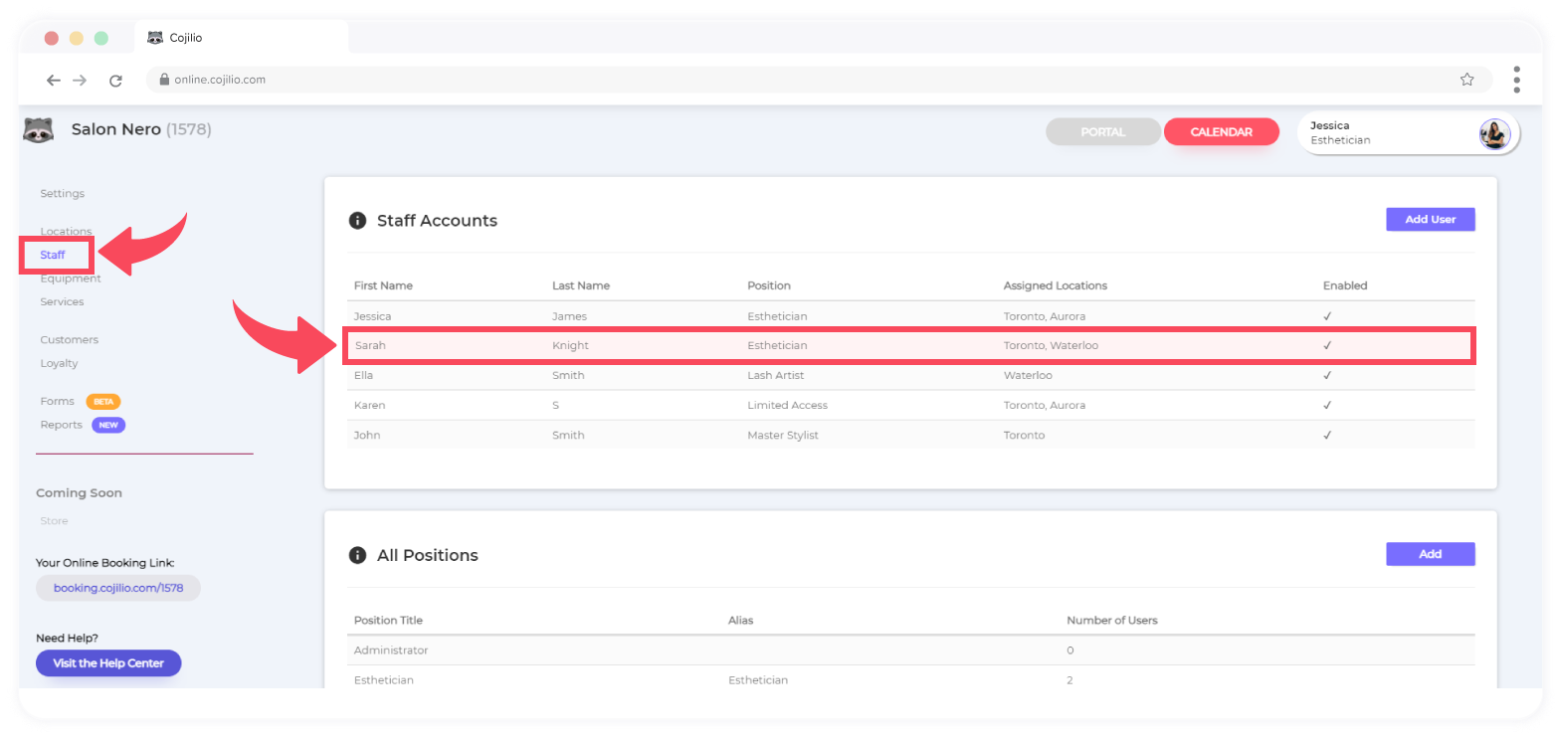This screenshot has width=1555, height=744.
Task: Toggle Enabled status for Jessica James
Action: pyautogui.click(x=1327, y=315)
